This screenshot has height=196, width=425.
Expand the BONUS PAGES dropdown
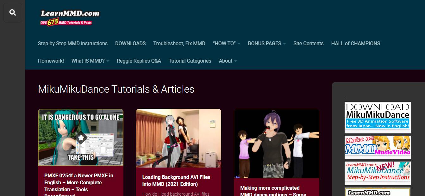point(267,43)
